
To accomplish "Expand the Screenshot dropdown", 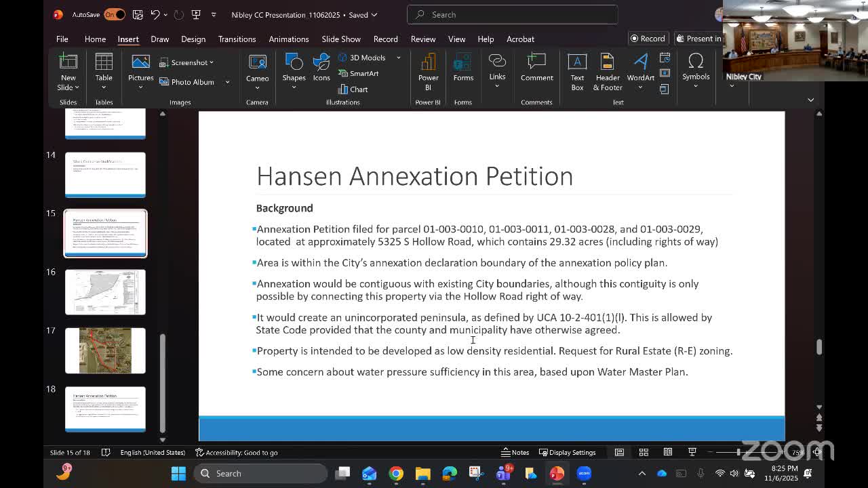I will [x=212, y=62].
